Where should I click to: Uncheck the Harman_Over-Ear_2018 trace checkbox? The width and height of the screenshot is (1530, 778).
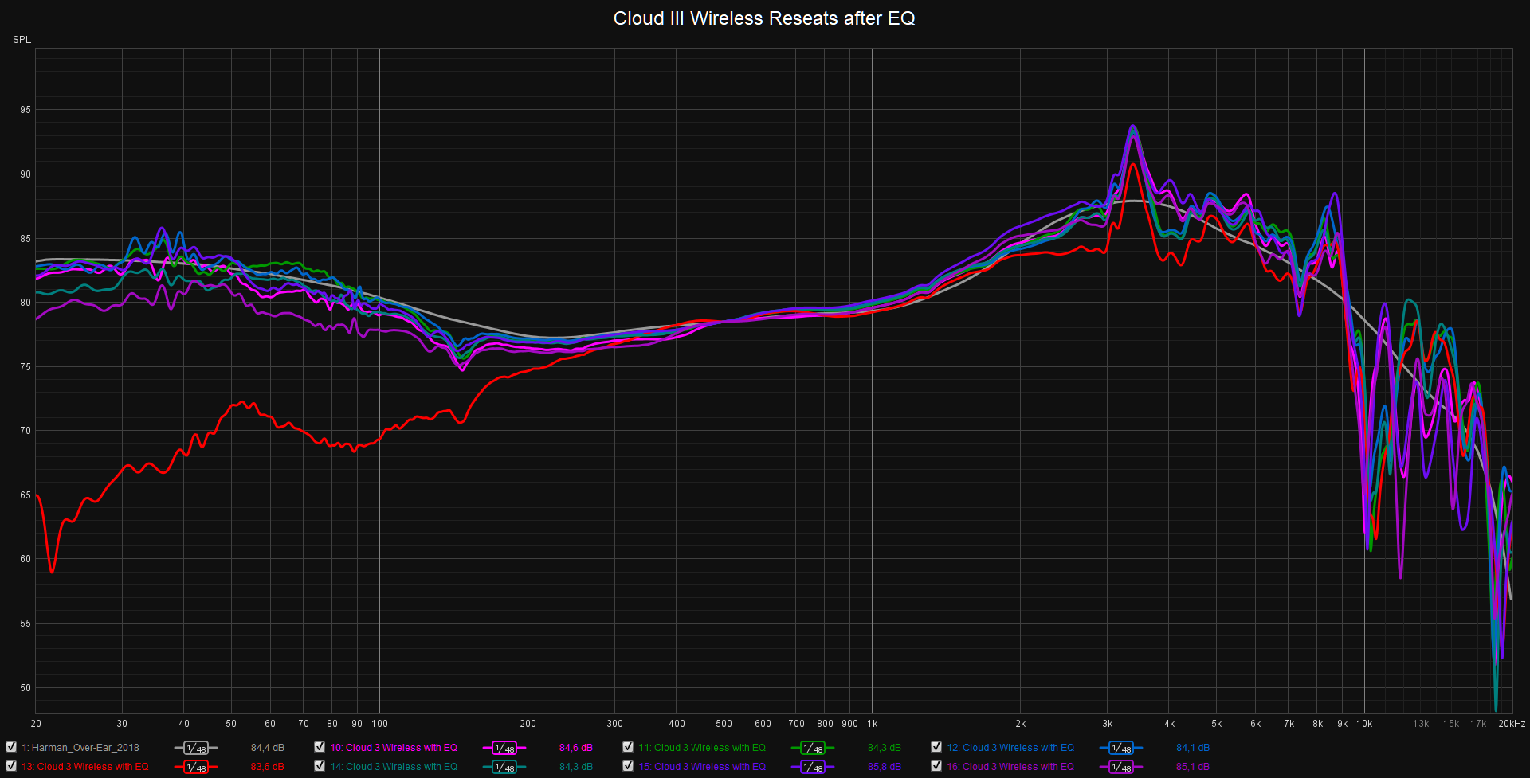coord(11,747)
